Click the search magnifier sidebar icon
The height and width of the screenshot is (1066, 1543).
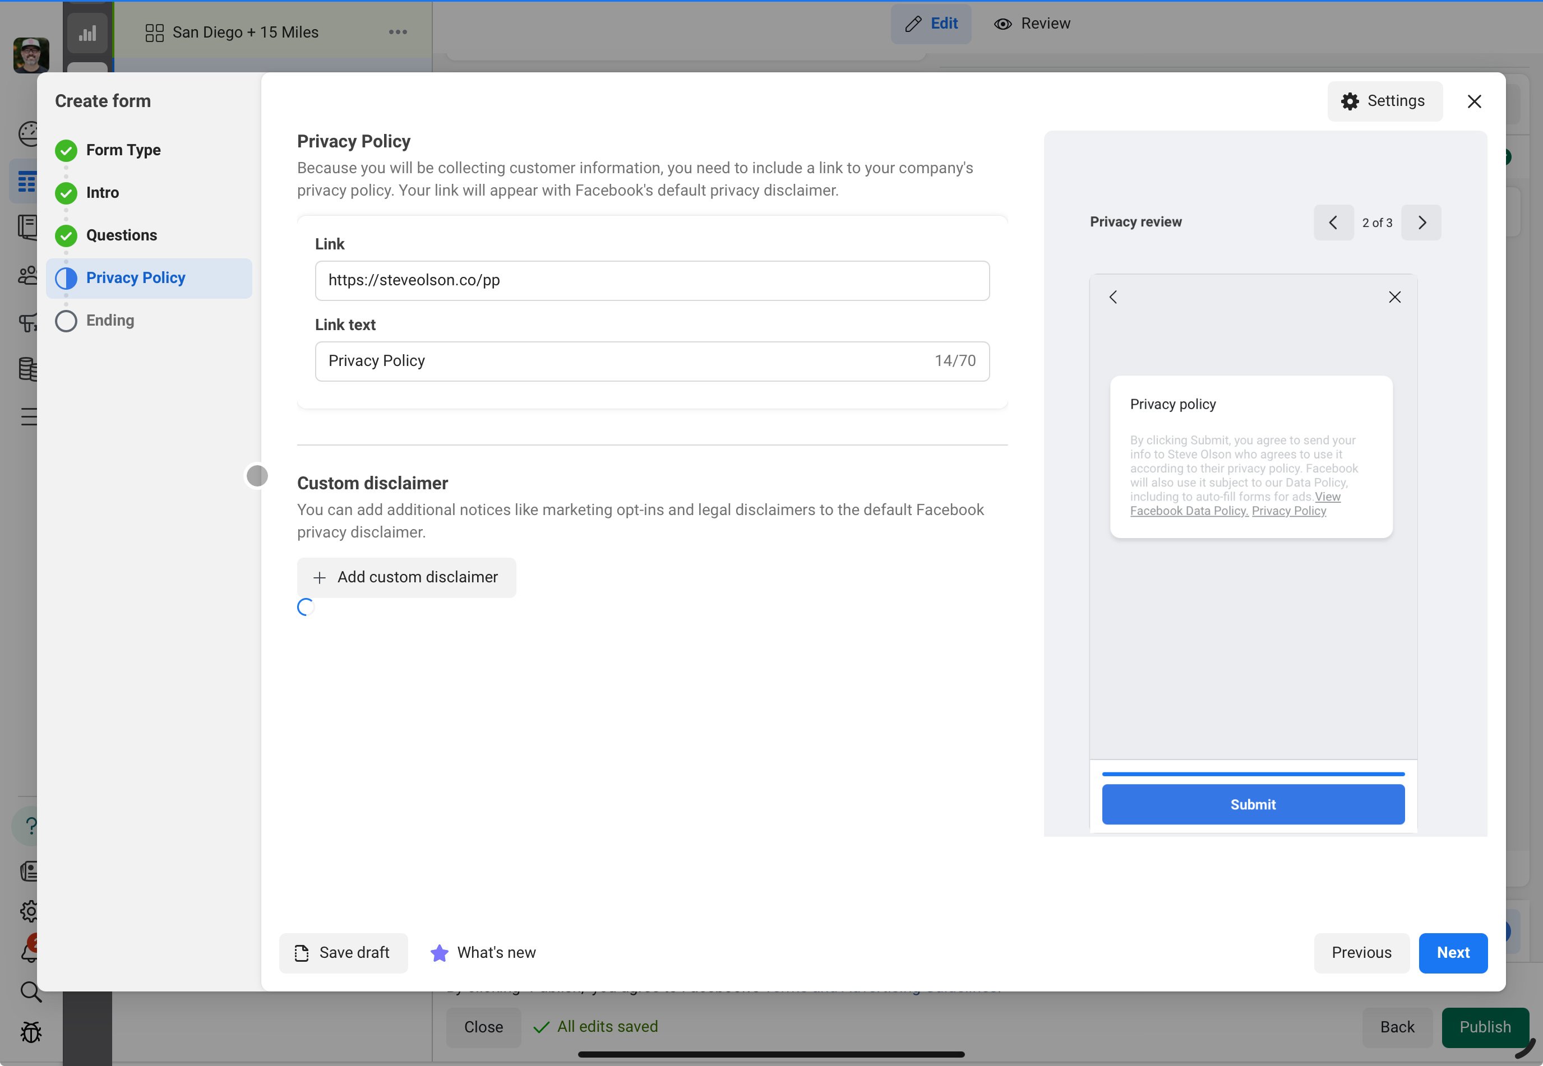pos(30,992)
